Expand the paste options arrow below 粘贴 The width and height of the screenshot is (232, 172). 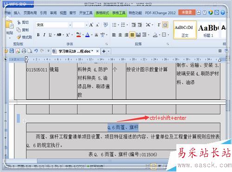point(10,38)
